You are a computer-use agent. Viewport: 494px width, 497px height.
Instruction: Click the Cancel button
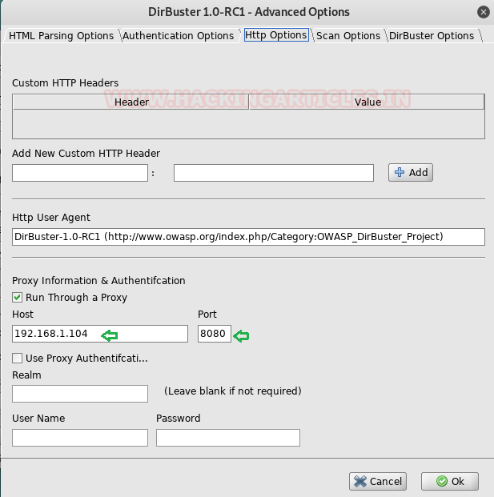(378, 481)
